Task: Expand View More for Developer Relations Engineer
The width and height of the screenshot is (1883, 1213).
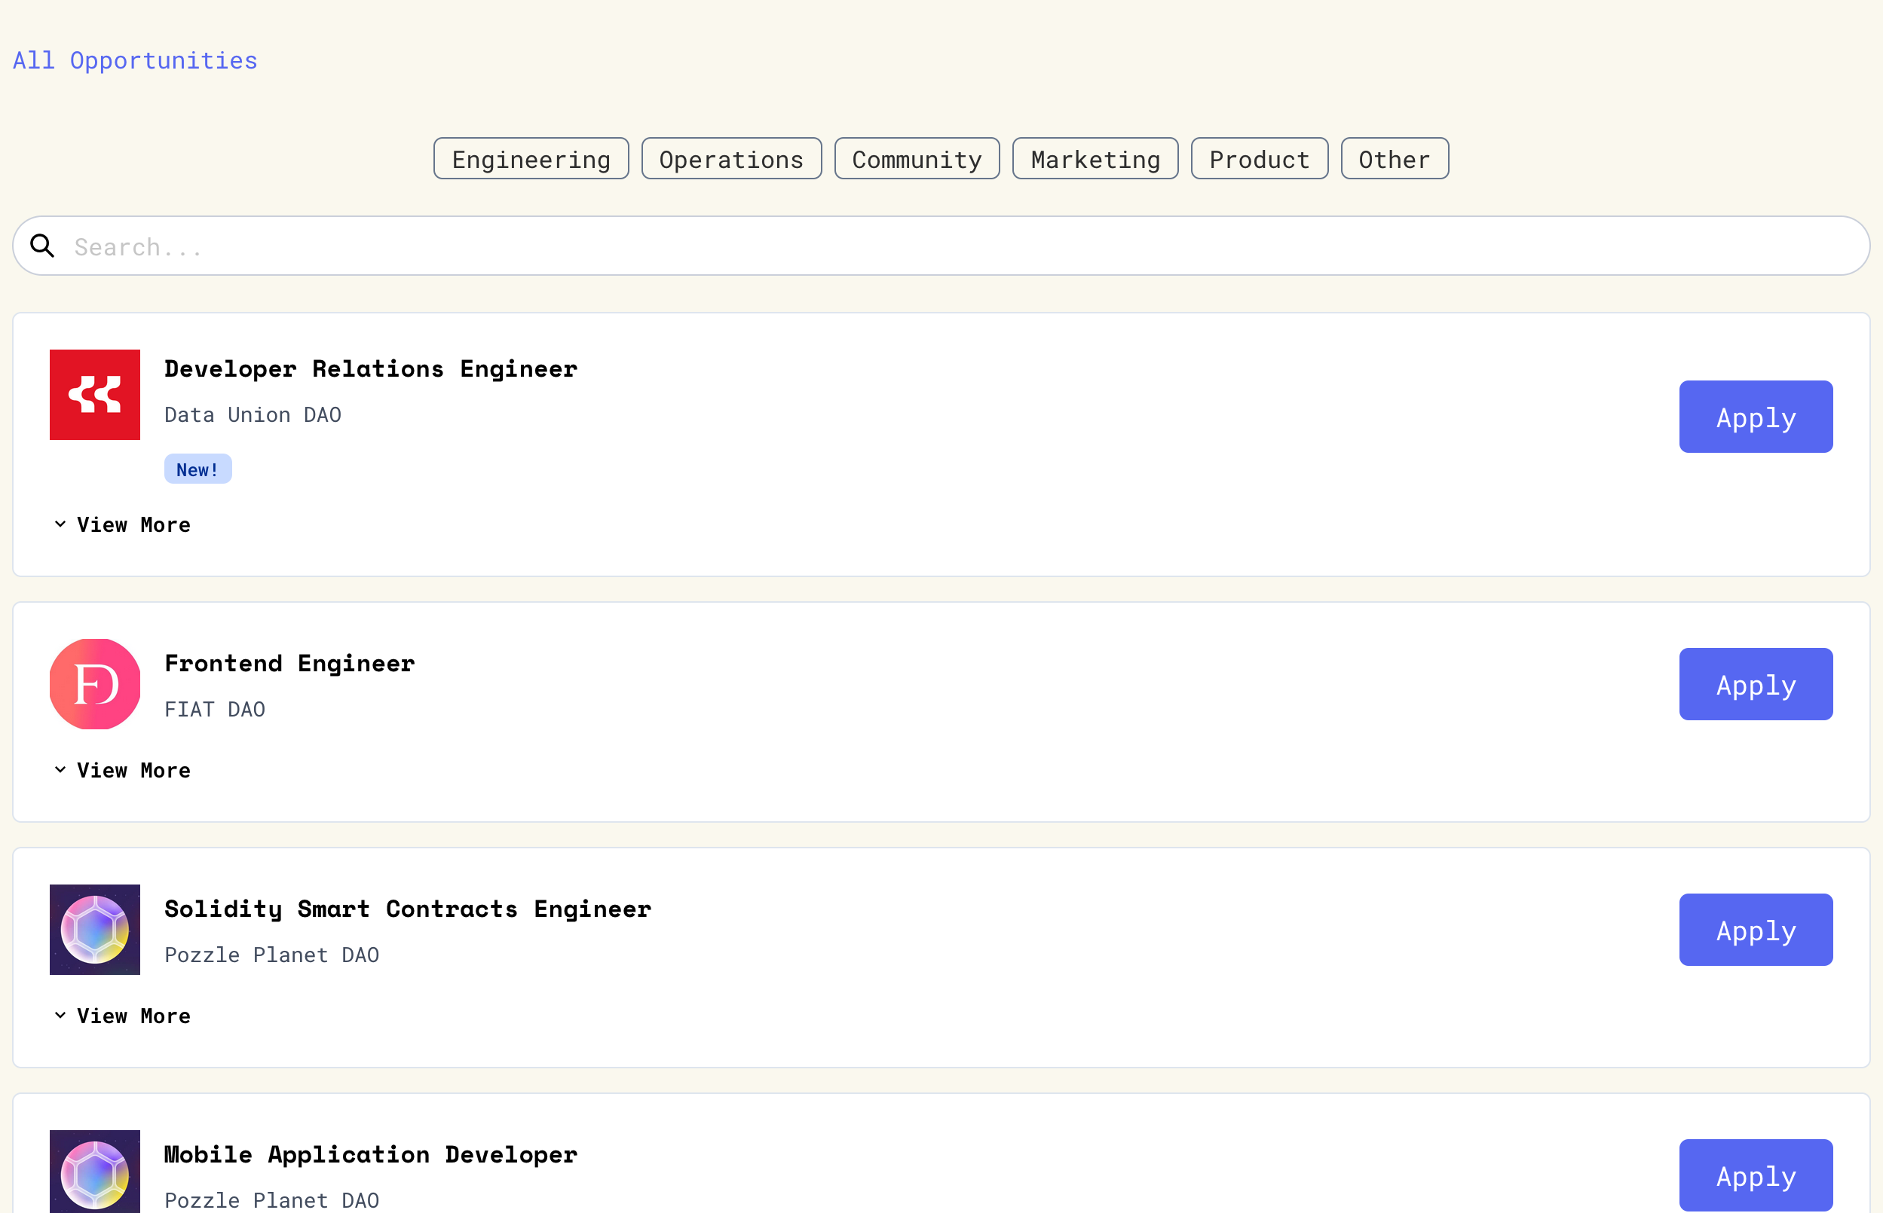Action: pyautogui.click(x=123, y=524)
